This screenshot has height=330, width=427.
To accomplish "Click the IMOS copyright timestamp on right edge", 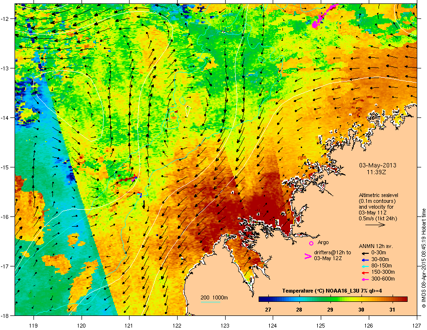I will click(424, 258).
